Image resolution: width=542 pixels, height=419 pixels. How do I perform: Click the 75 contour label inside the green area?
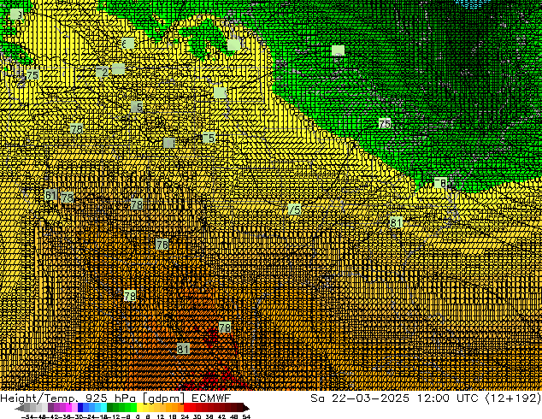385,123
